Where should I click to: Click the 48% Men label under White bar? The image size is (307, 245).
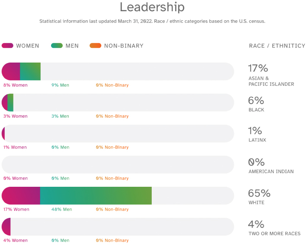61,210
